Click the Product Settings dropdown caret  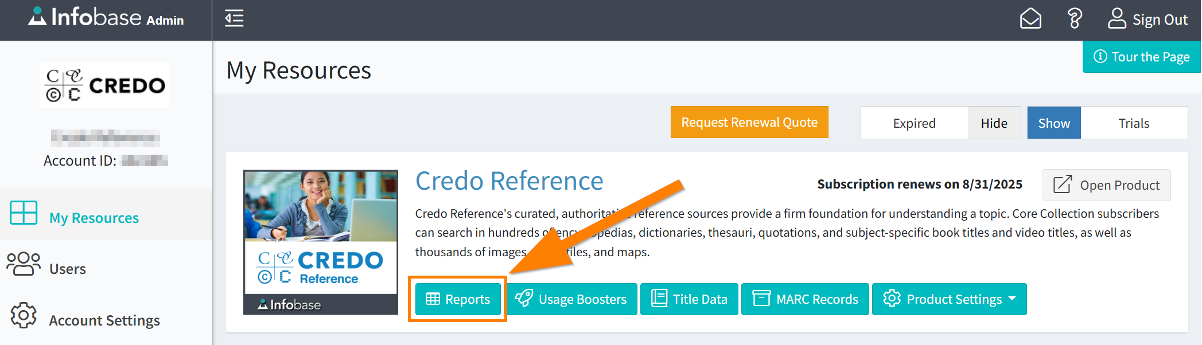click(1012, 299)
